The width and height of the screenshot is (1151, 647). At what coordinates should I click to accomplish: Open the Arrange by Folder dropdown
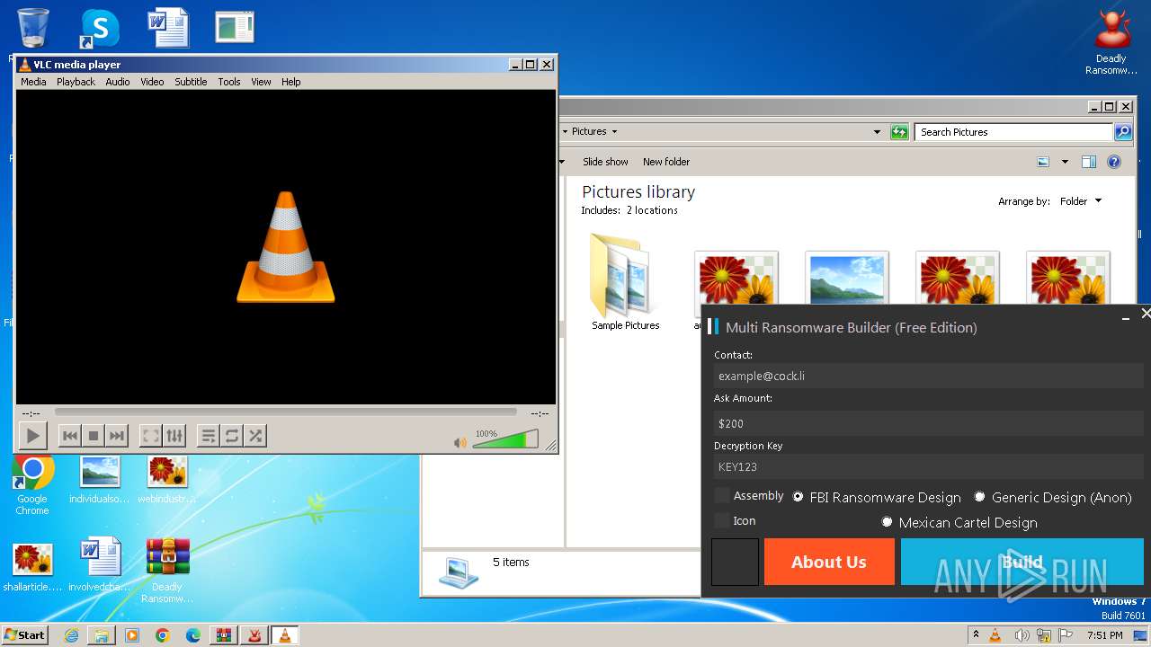click(1081, 201)
